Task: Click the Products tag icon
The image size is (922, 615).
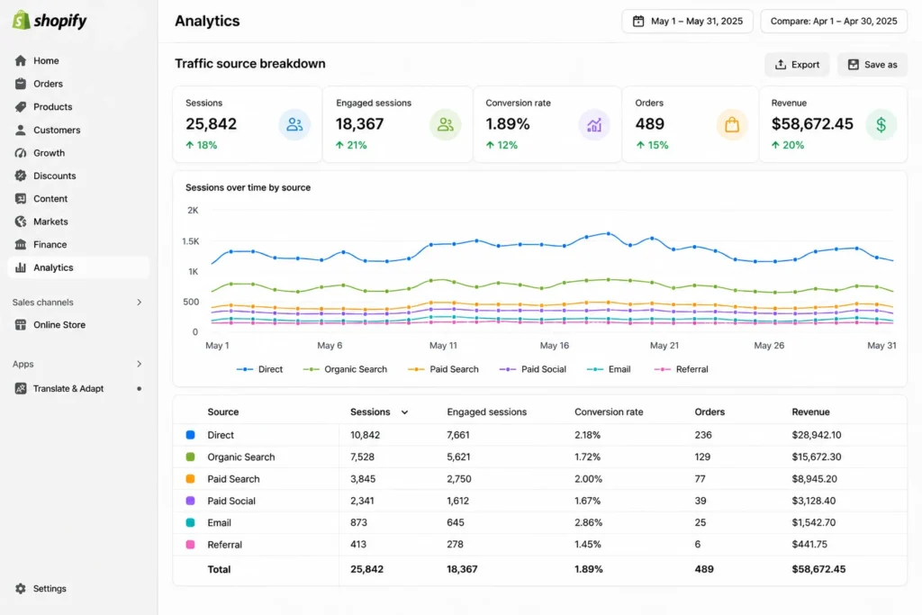Action: pos(21,106)
